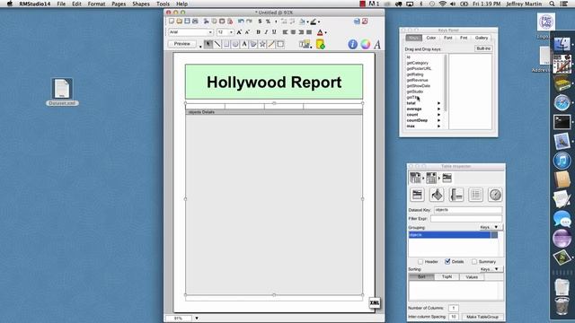The width and height of the screenshot is (575, 323).
Task: Set center text alignment
Action: [293, 32]
